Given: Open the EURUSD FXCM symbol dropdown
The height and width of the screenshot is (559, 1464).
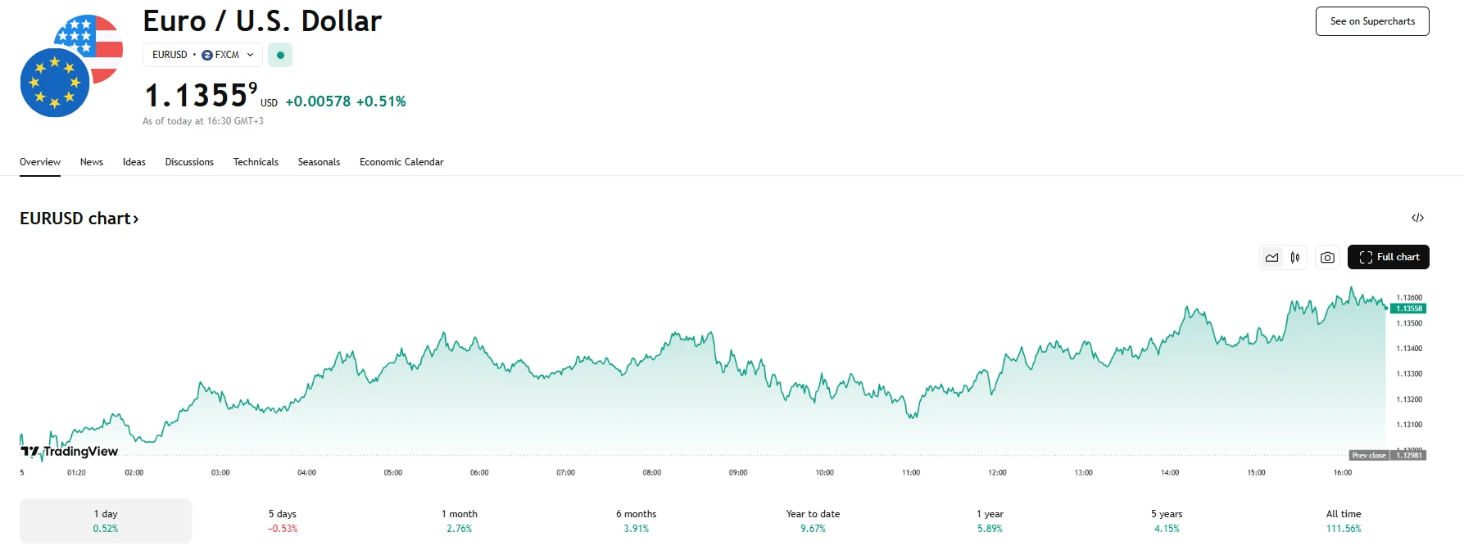Looking at the screenshot, I should click(x=202, y=55).
